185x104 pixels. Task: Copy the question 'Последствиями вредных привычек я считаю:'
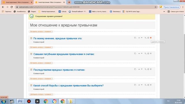click(x=135, y=69)
